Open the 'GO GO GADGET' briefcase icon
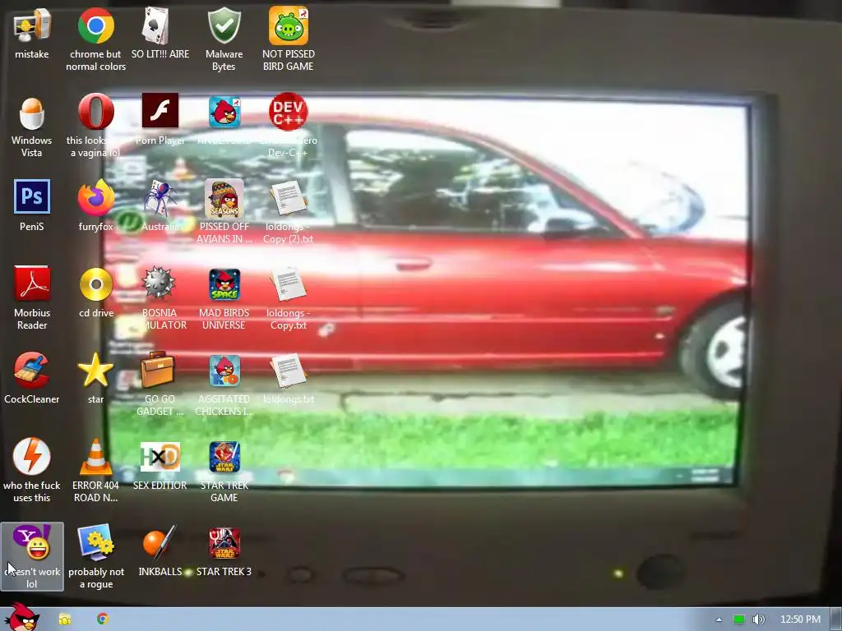The image size is (842, 631). tap(157, 369)
